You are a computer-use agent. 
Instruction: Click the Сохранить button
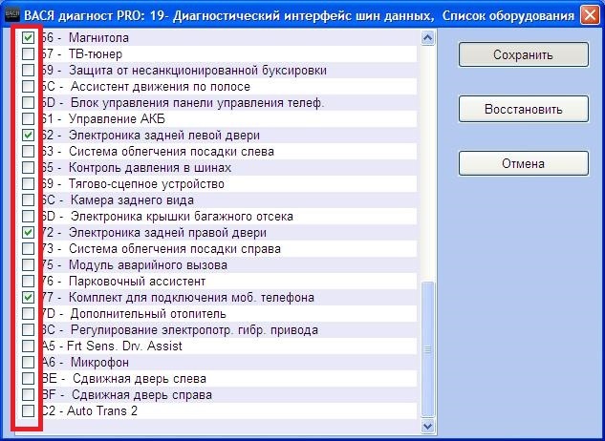tap(523, 54)
